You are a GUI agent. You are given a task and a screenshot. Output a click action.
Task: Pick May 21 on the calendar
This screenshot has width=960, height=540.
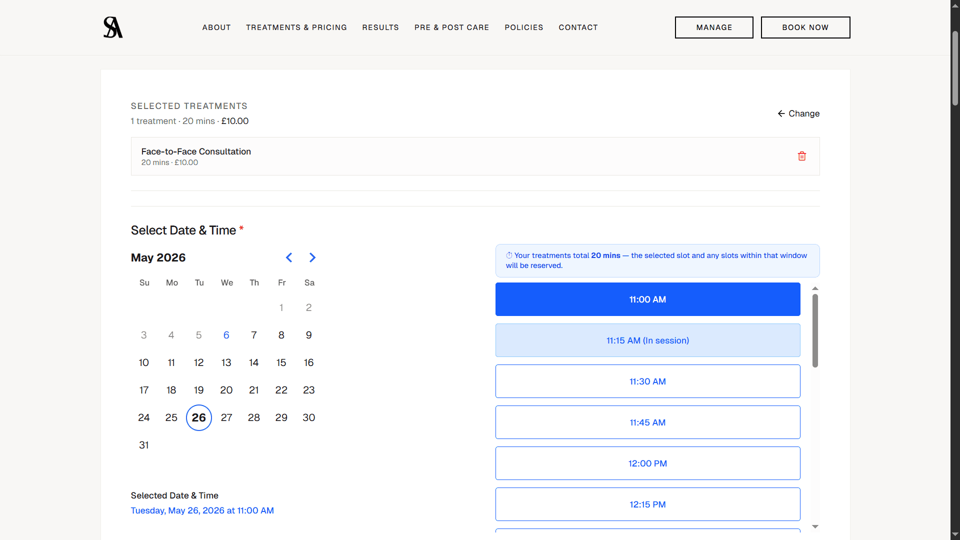(254, 390)
